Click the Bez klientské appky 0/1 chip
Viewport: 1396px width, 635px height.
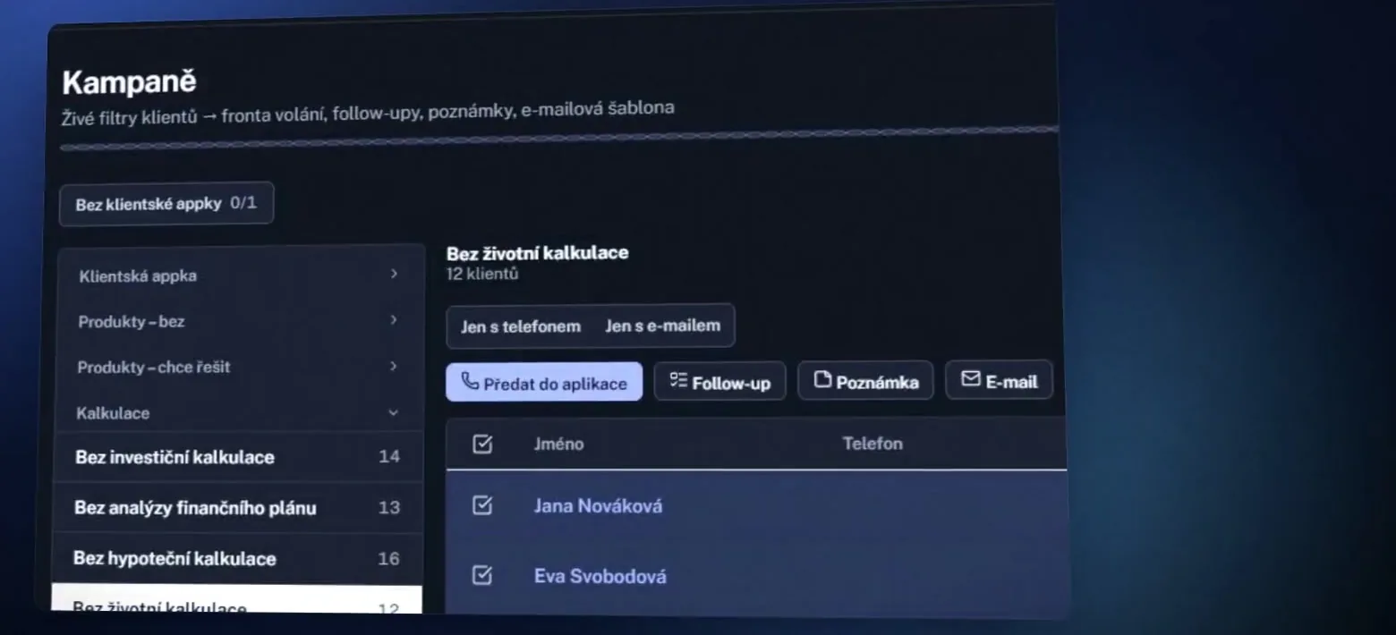(166, 204)
